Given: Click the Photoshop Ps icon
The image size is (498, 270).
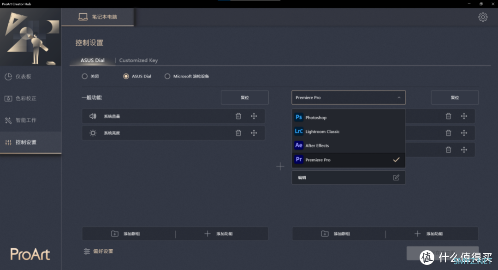Looking at the screenshot, I should 298,117.
